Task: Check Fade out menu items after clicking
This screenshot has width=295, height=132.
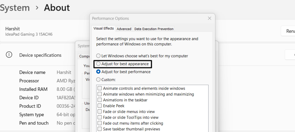Action: point(100,123)
